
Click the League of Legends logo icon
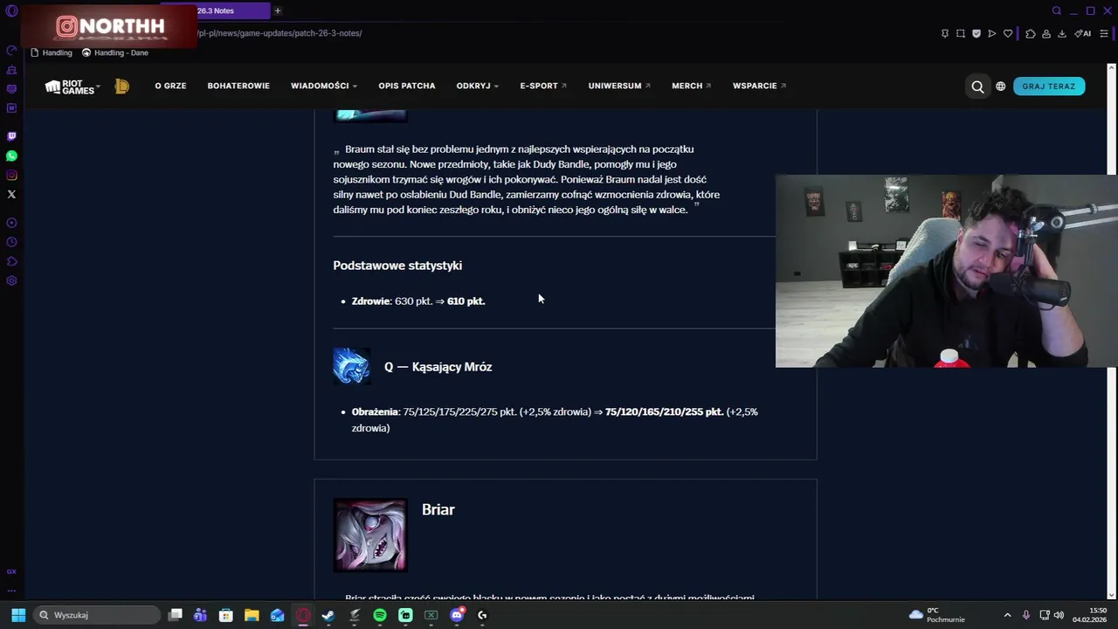point(122,86)
